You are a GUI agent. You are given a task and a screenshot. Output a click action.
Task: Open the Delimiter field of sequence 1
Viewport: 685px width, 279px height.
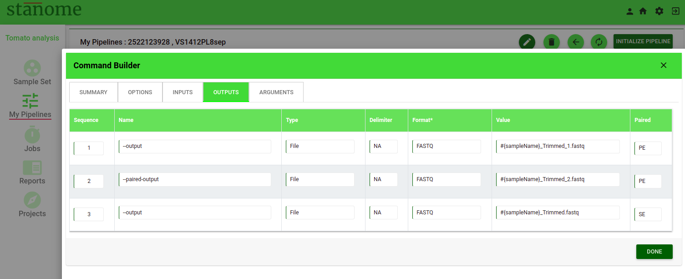click(x=384, y=146)
